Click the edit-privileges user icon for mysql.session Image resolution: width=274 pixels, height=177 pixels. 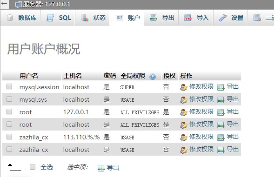184,87
